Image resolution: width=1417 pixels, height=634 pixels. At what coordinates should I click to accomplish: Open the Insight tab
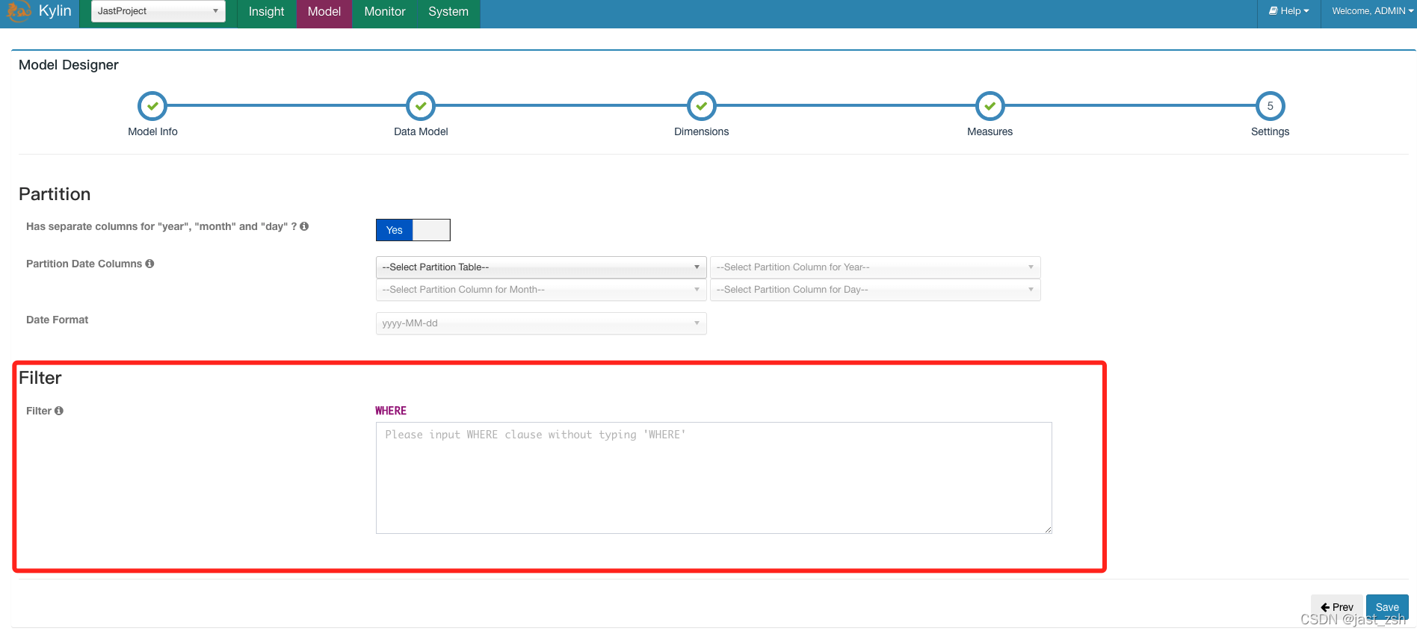coord(266,12)
